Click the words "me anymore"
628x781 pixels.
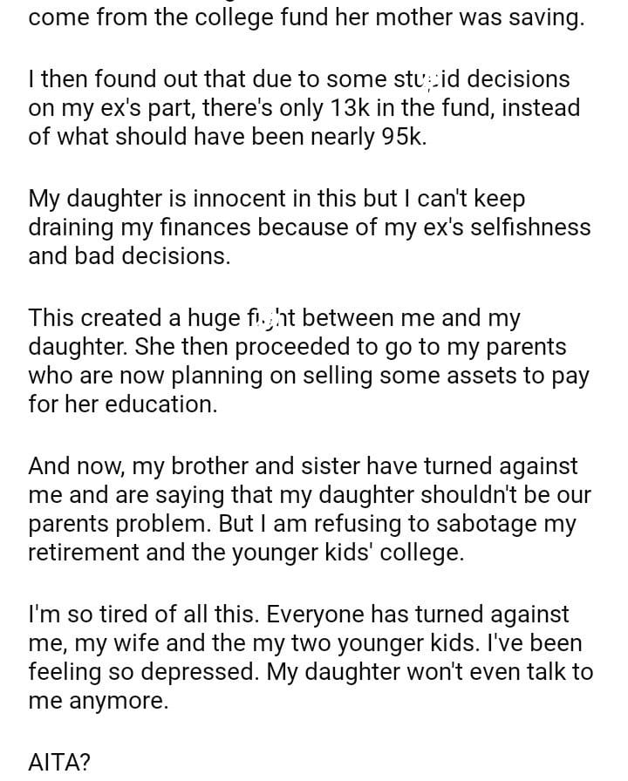pyautogui.click(x=98, y=703)
